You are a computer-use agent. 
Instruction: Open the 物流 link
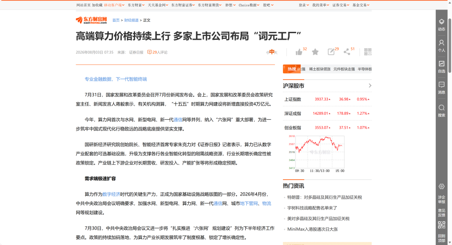pyautogui.click(x=267, y=204)
